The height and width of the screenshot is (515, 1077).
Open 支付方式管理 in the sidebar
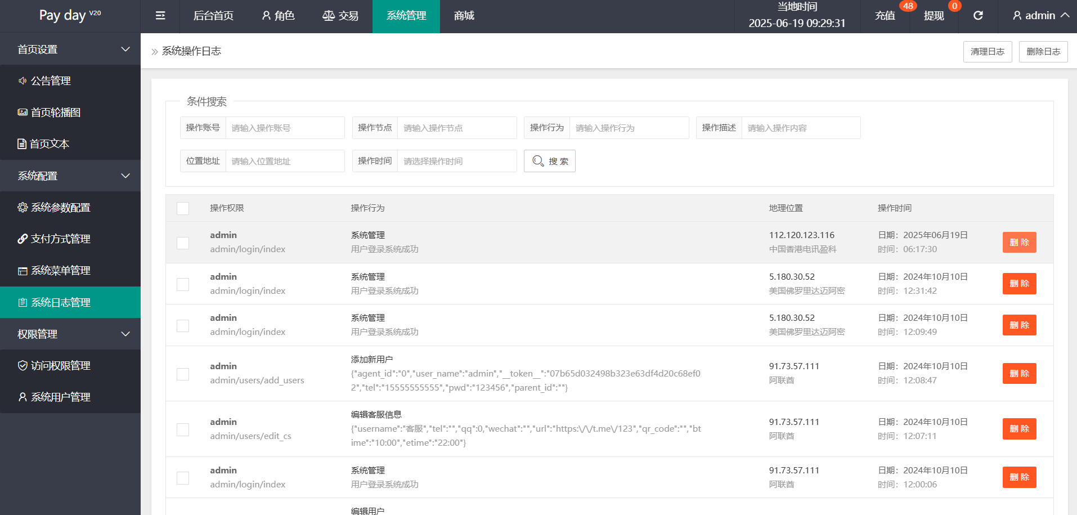(x=70, y=239)
